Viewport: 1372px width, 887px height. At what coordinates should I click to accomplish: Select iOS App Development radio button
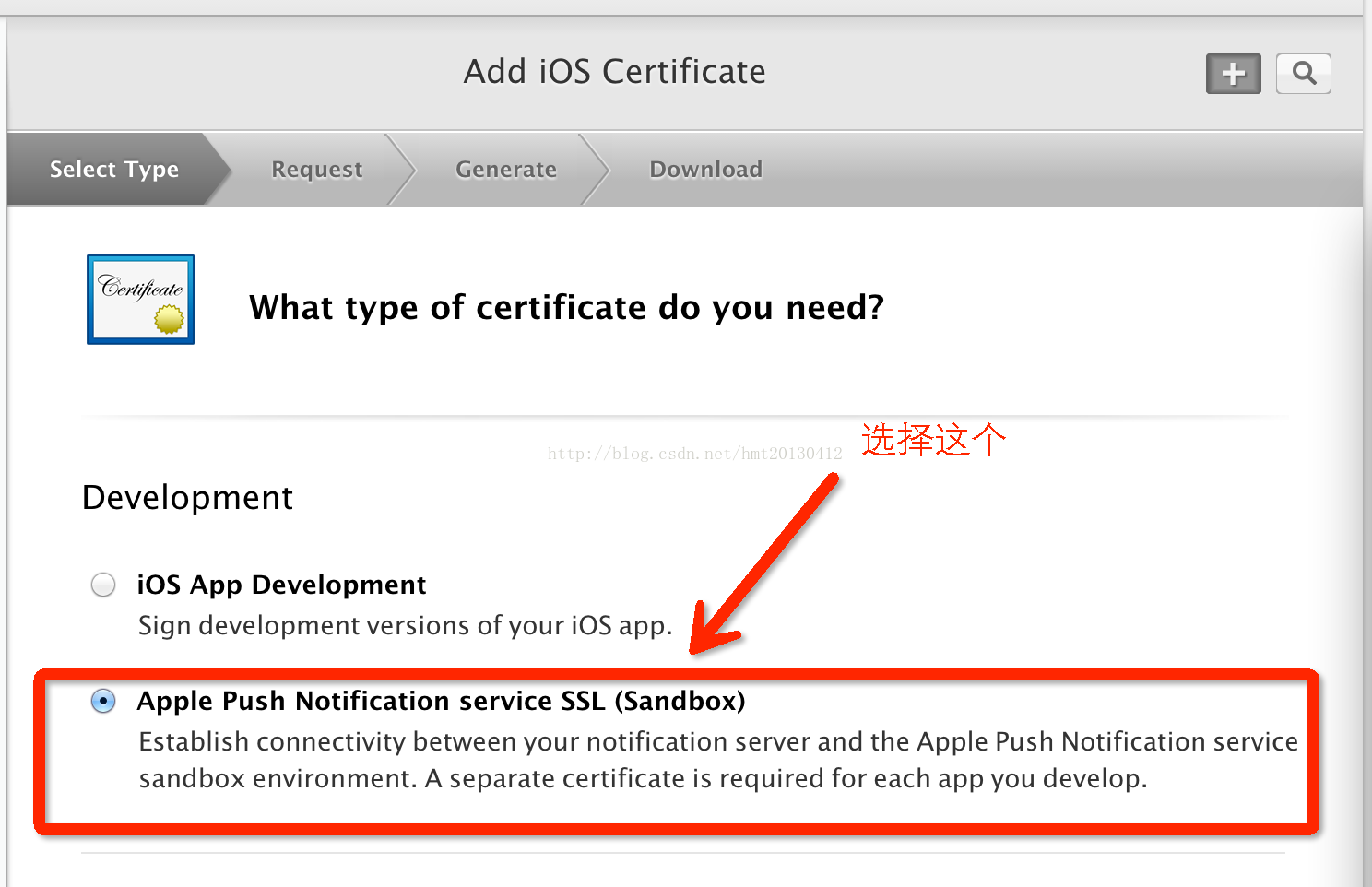coord(103,585)
